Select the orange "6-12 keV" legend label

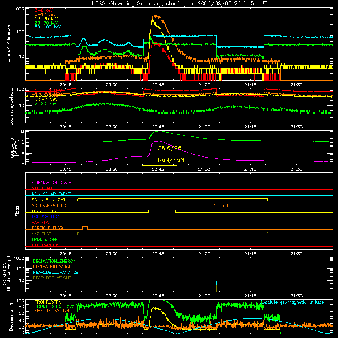(x=45, y=14)
